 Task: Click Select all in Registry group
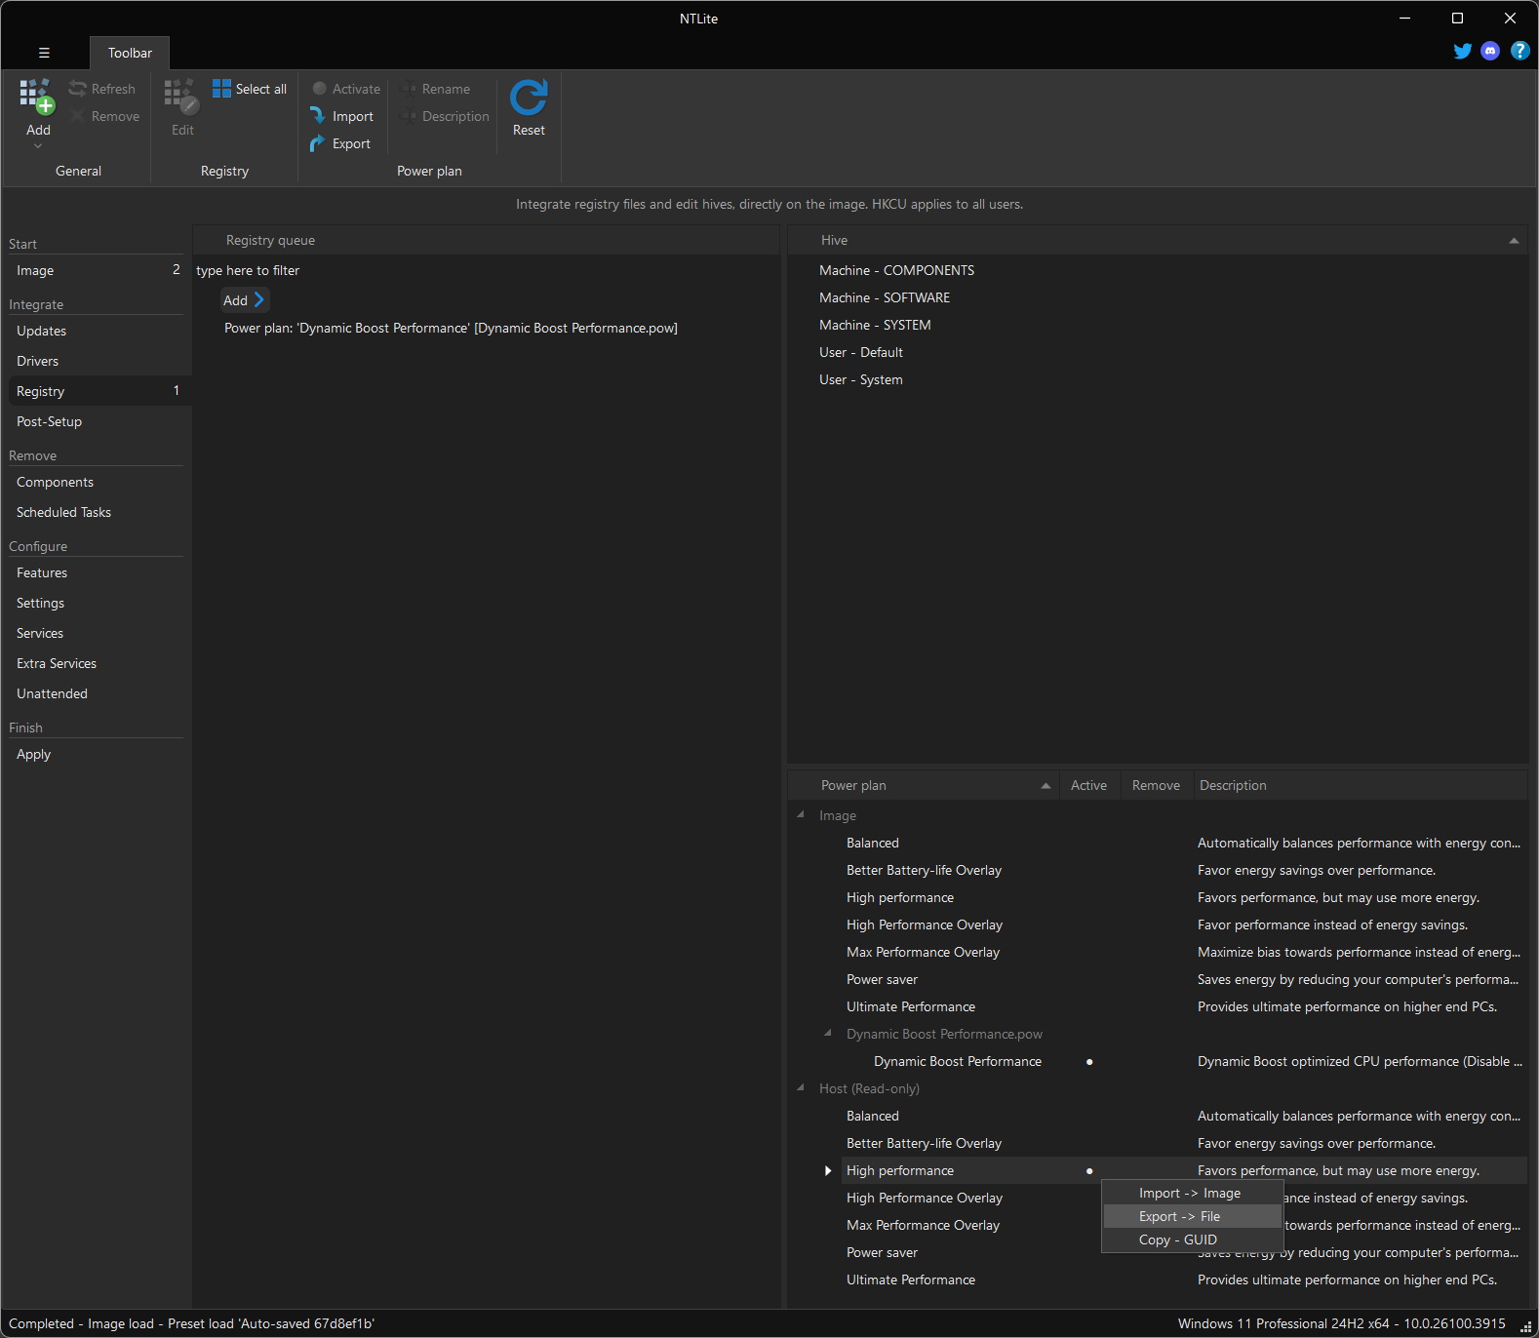[x=250, y=89]
